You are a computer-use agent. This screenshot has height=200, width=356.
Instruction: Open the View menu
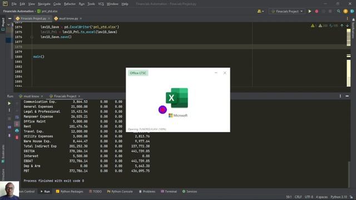32,4
